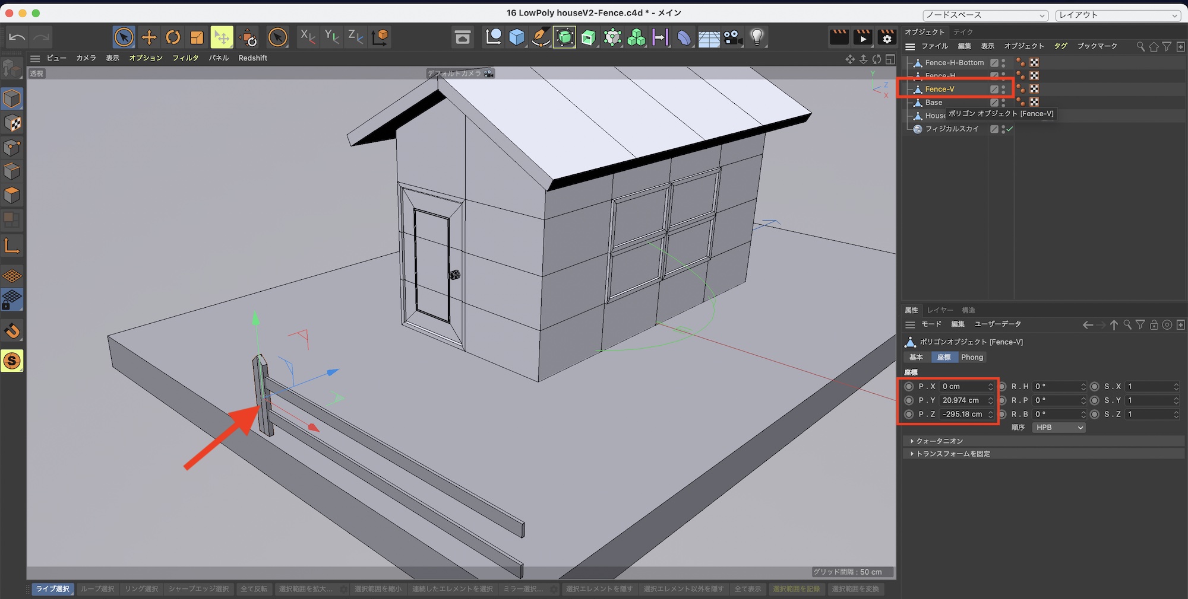Select the Move tool in the toolbar
The image size is (1188, 599).
148,37
